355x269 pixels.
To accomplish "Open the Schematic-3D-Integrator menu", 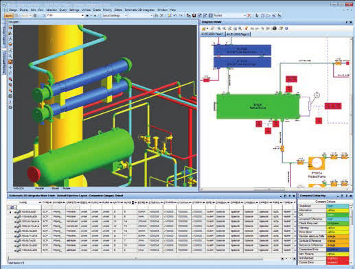I will click(139, 10).
